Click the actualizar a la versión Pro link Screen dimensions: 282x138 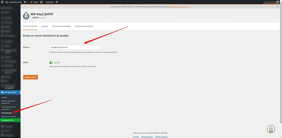point(180,6)
